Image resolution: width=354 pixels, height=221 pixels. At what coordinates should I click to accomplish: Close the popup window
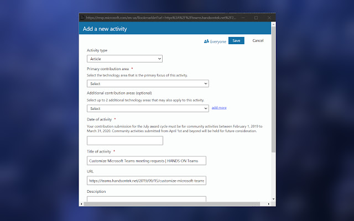[x=269, y=18]
